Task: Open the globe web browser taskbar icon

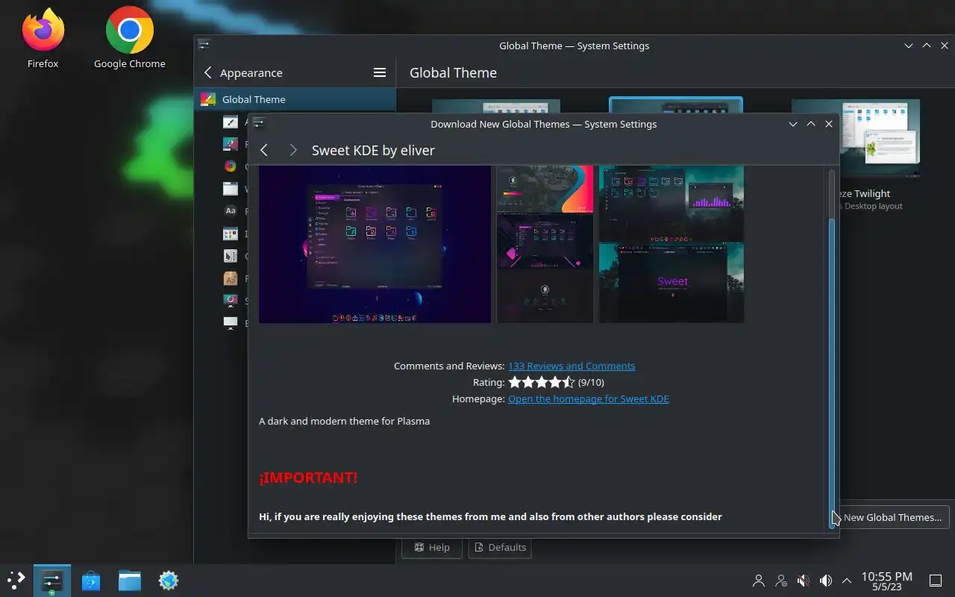Action: coord(169,580)
